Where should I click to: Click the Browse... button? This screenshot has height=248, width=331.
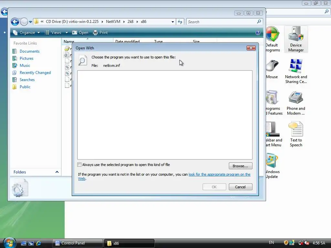(240, 166)
